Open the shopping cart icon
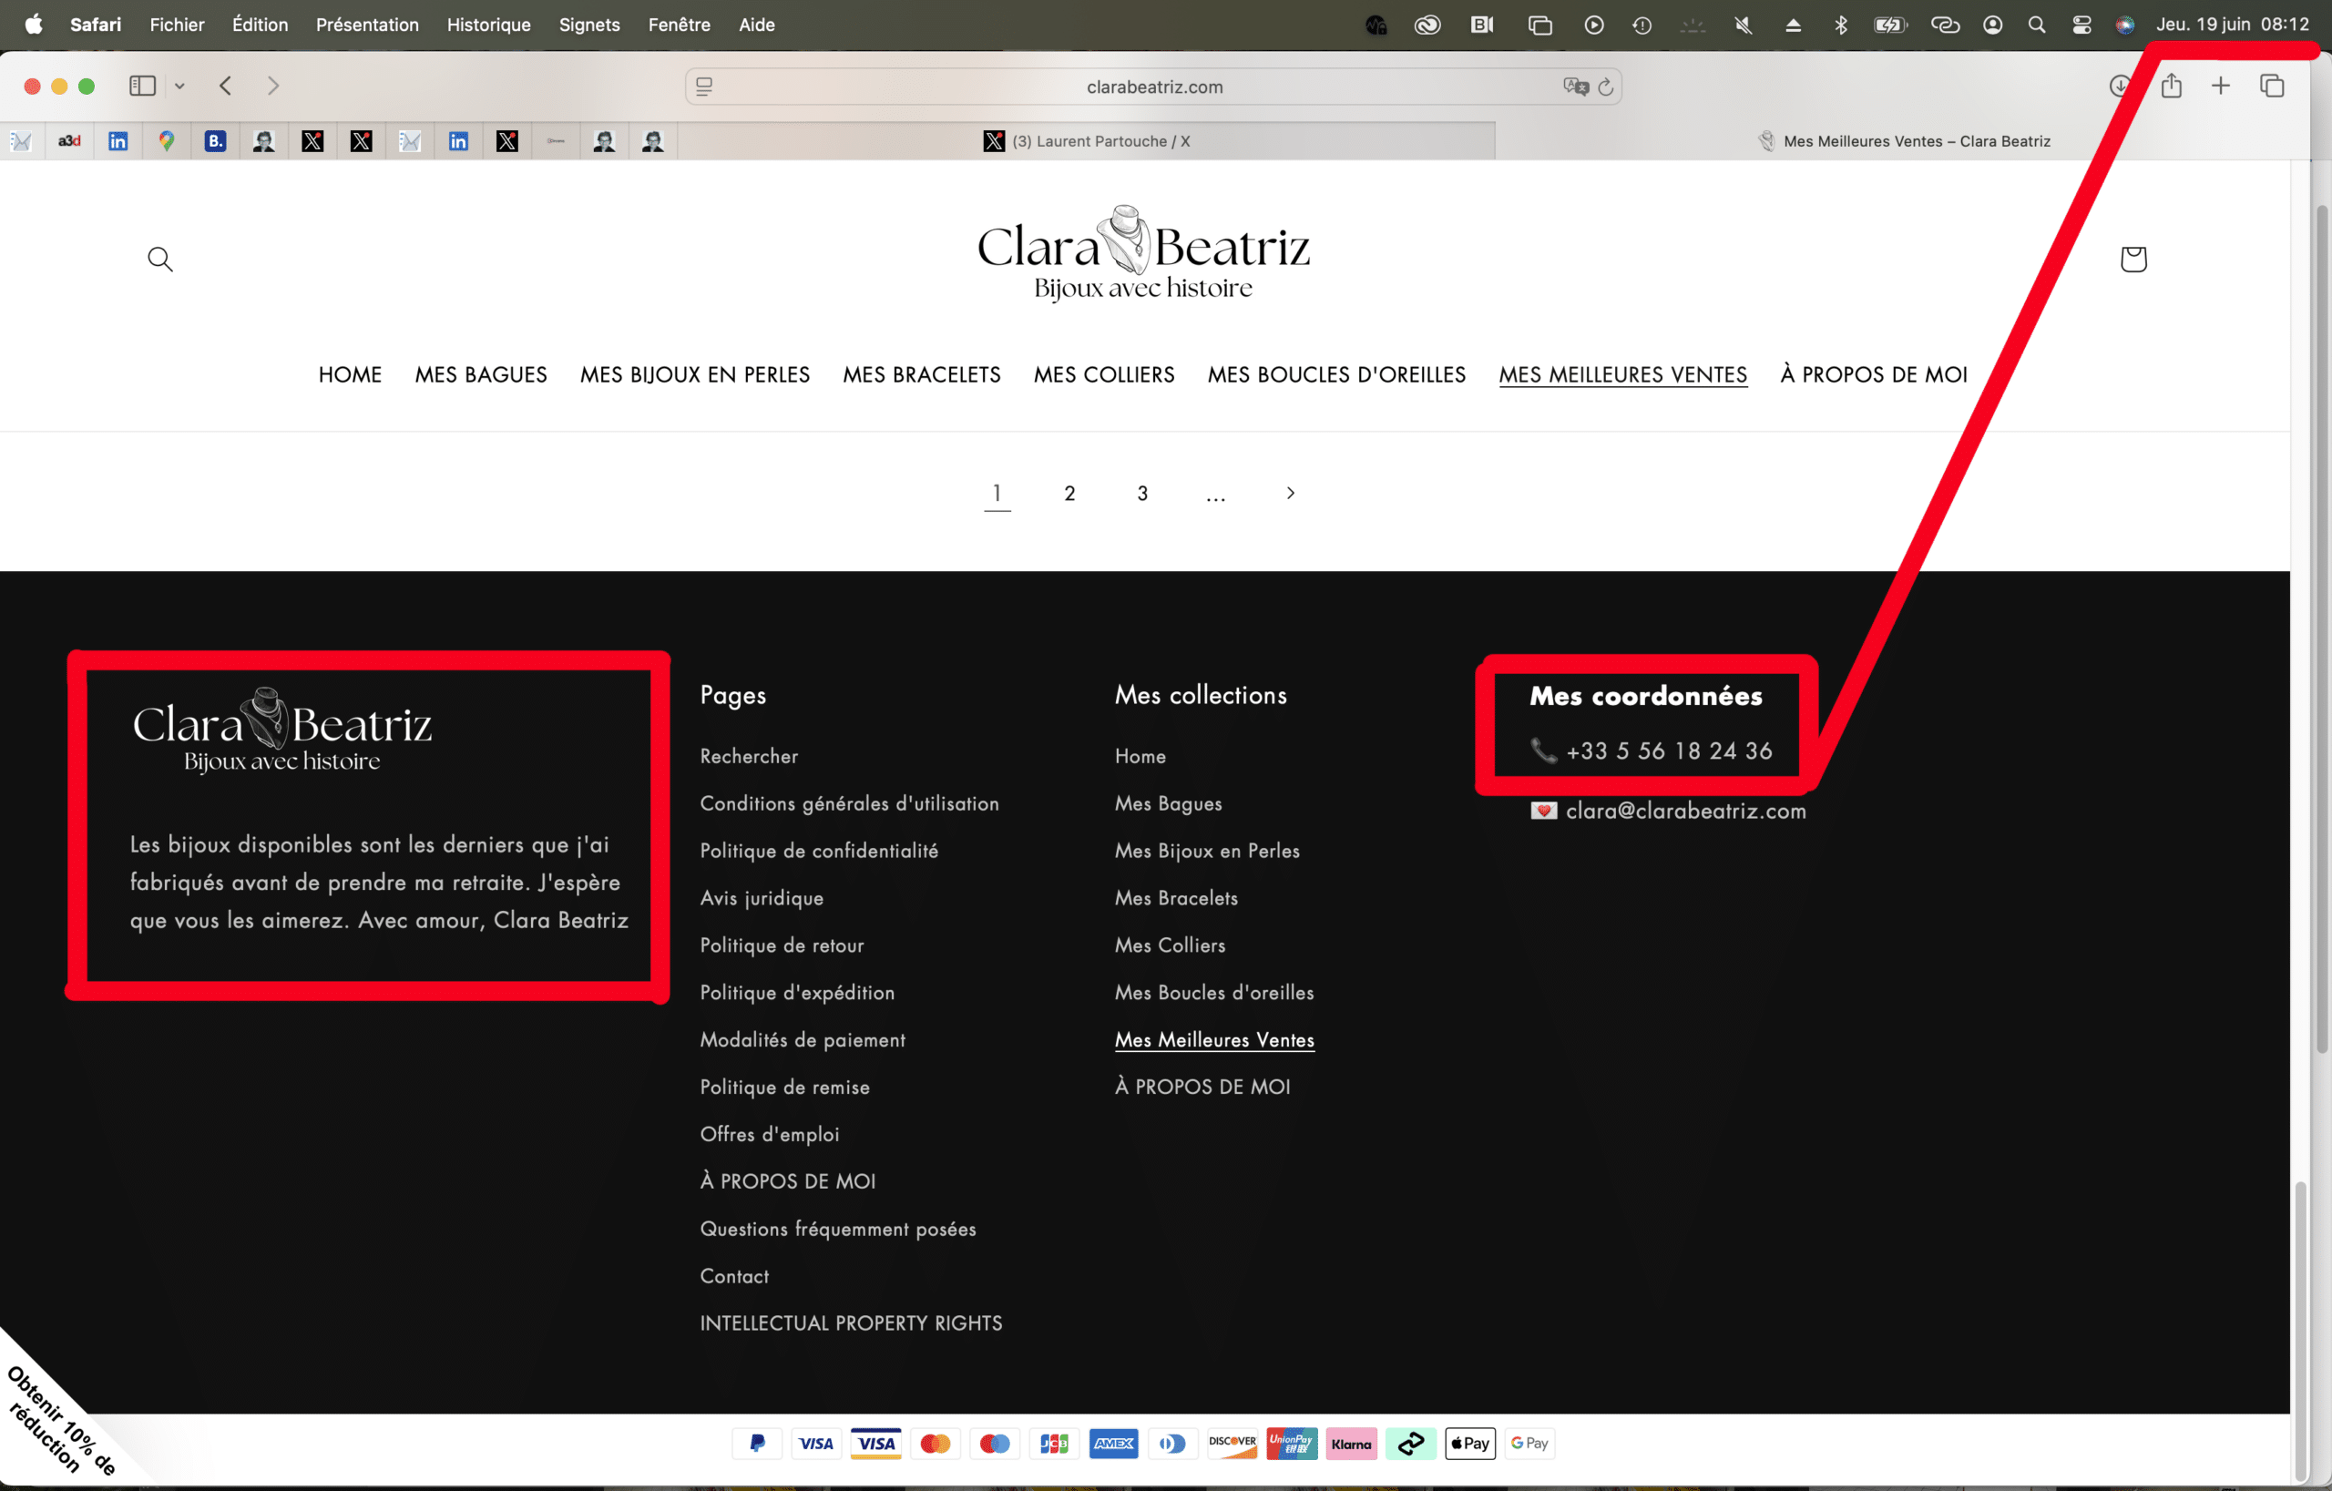Screen dimensions: 2332x1491 pos(2133,259)
